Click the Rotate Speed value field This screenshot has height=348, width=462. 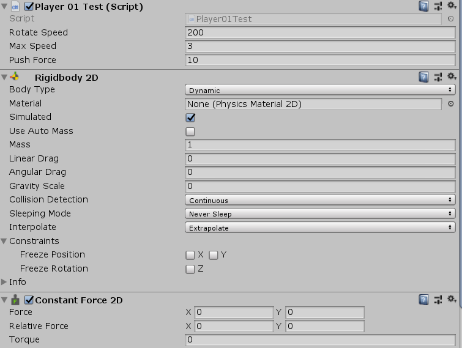tap(320, 32)
